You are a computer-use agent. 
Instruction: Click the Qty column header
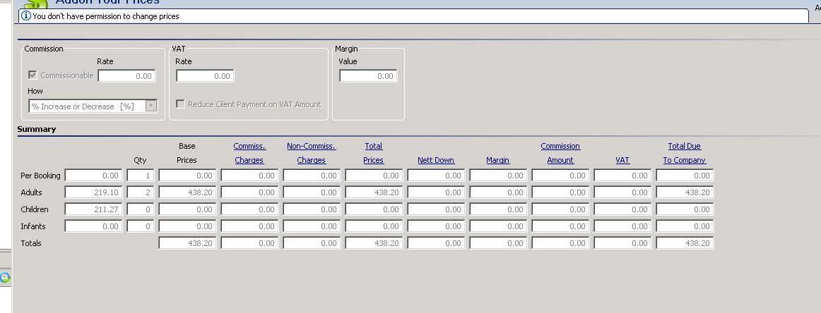[x=141, y=161]
